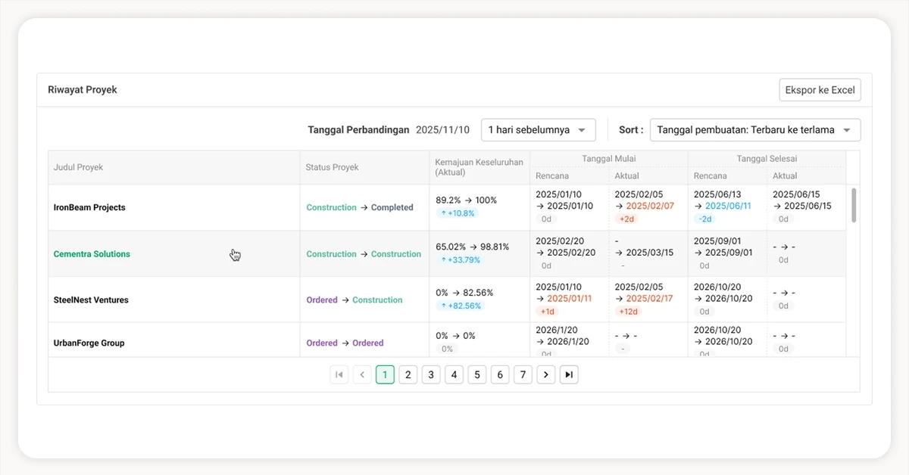Click the +82.56% progress badge
909x475 pixels.
pos(460,306)
